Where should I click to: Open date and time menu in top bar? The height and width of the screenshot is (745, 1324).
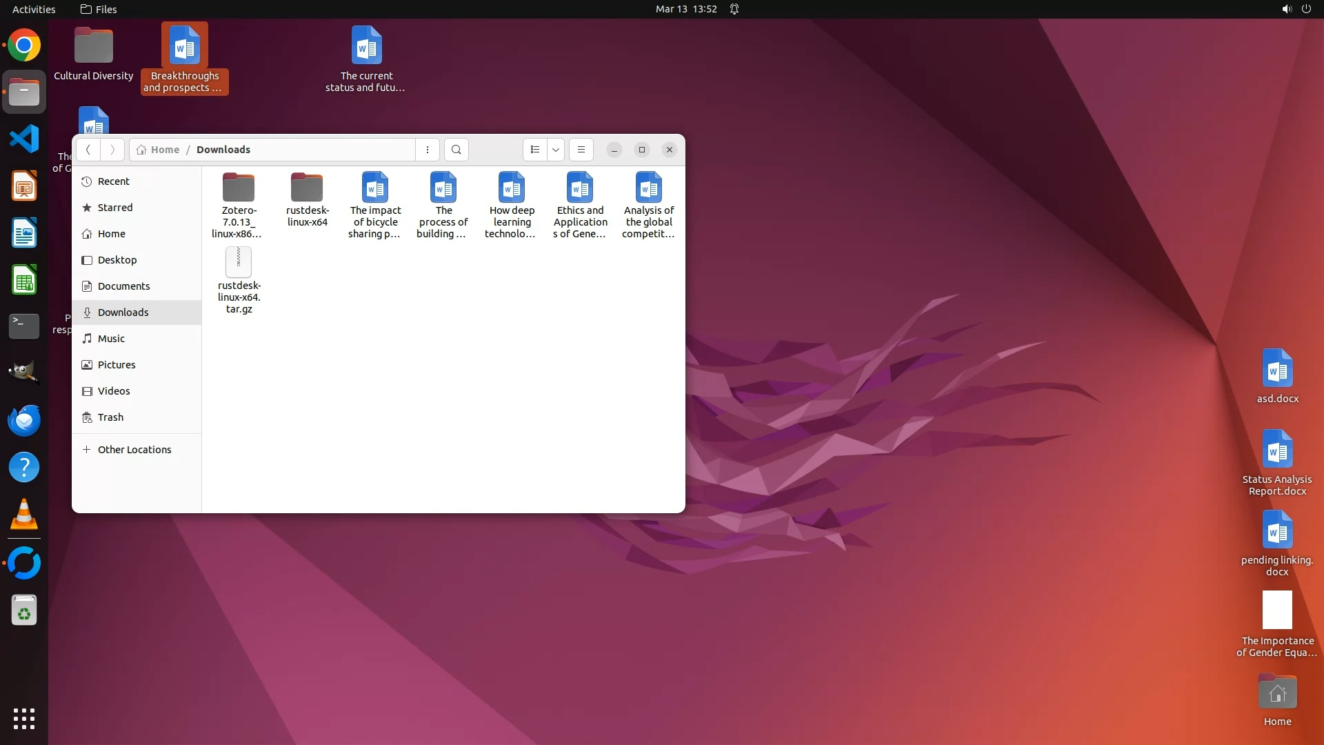[x=685, y=9]
